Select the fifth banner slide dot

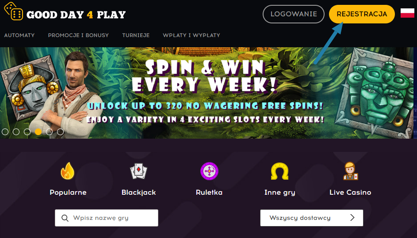(x=49, y=132)
